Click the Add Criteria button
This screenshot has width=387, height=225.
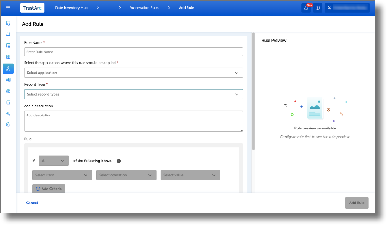pyautogui.click(x=49, y=189)
